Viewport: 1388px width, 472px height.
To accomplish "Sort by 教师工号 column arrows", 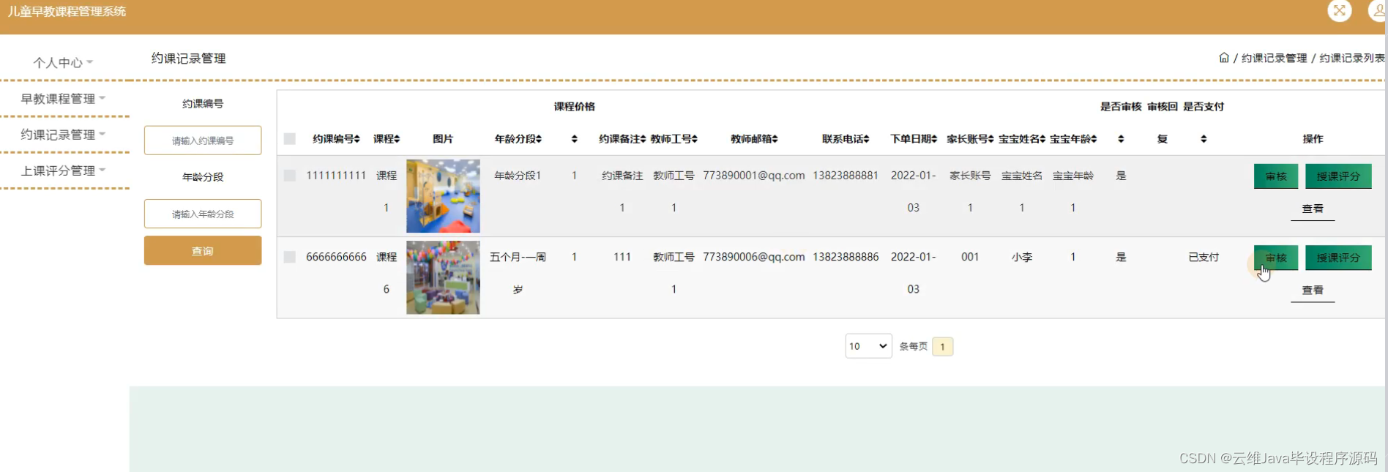I will pos(695,139).
